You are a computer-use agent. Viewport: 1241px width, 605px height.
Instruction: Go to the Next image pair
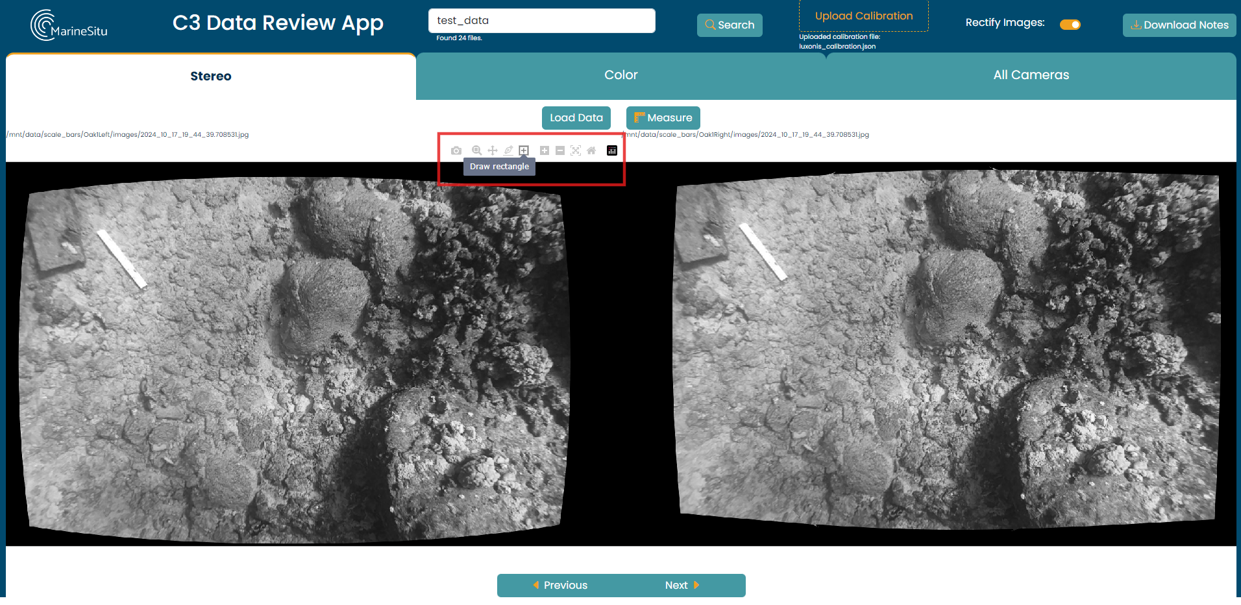(682, 585)
